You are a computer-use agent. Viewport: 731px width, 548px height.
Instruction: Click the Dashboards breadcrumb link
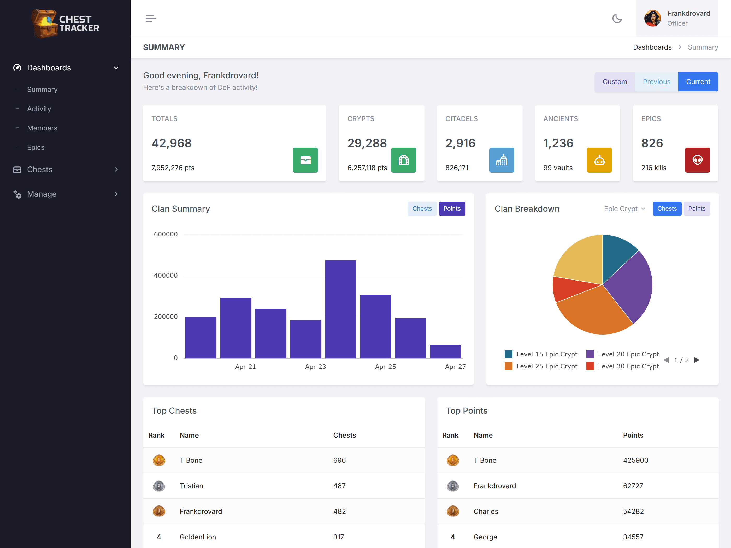[x=652, y=47]
